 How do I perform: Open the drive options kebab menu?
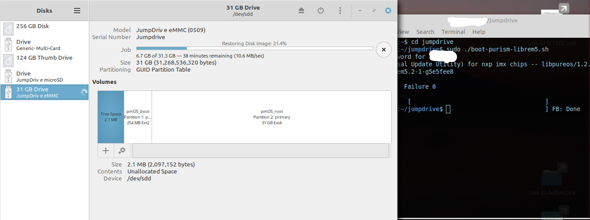(340, 11)
